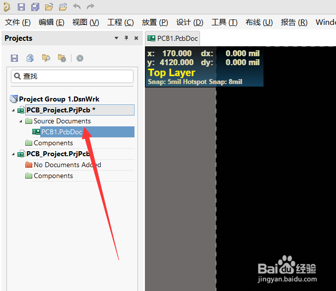Open the 视图 (V) menu
The width and height of the screenshot is (336, 291).
pos(86,22)
